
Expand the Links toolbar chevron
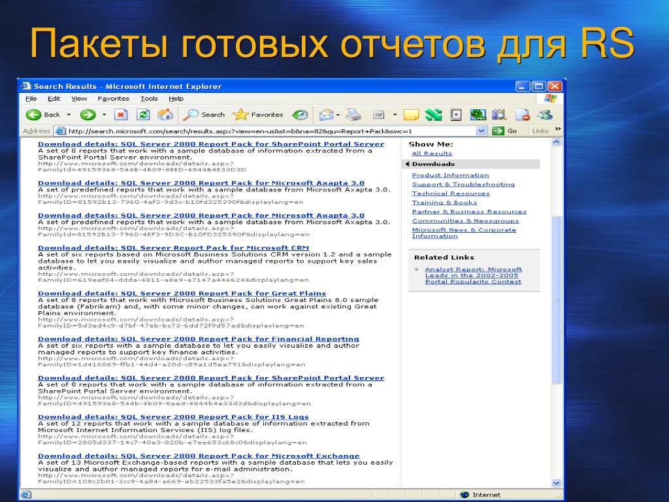(558, 129)
